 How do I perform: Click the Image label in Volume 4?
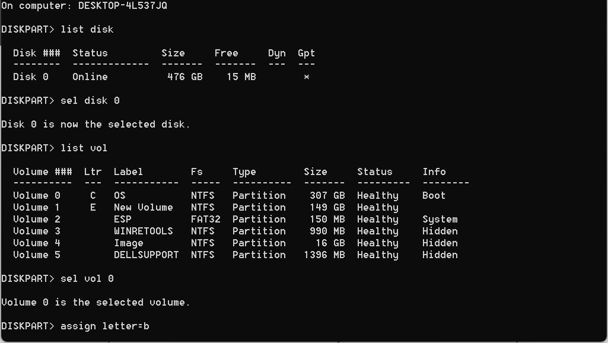[128, 243]
